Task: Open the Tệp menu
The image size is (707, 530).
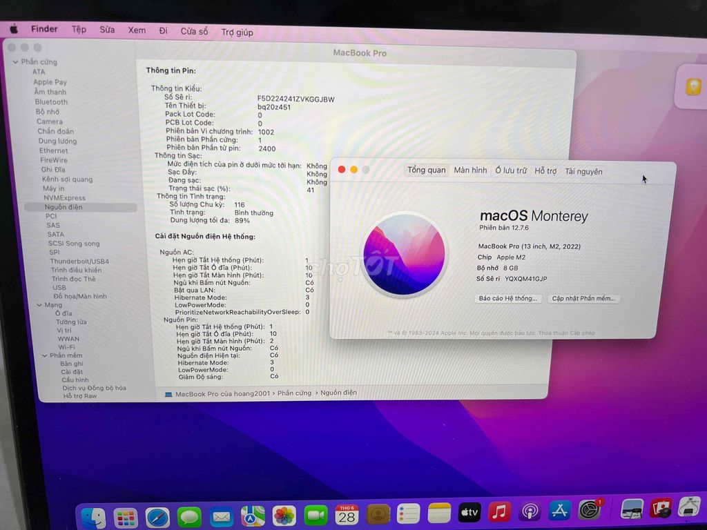Action: point(79,29)
